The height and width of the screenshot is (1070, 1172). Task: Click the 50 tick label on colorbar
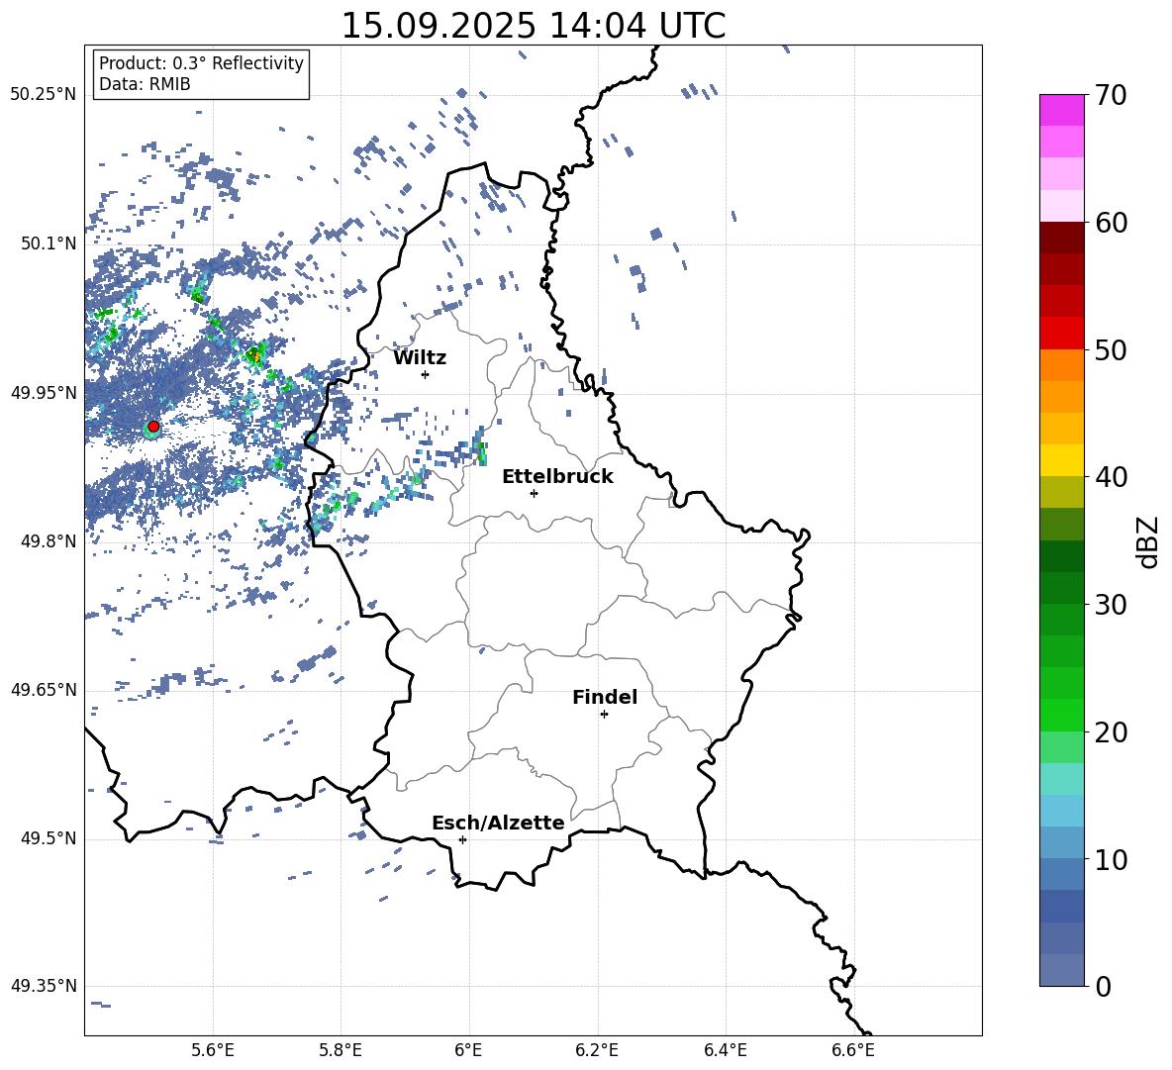coord(1111,349)
